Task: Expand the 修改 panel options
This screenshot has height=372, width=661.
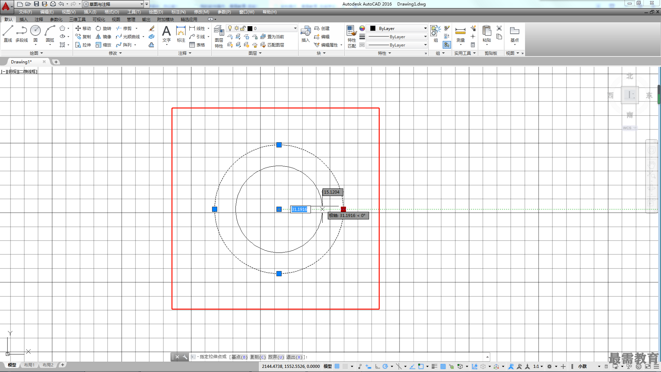Action: coord(115,53)
